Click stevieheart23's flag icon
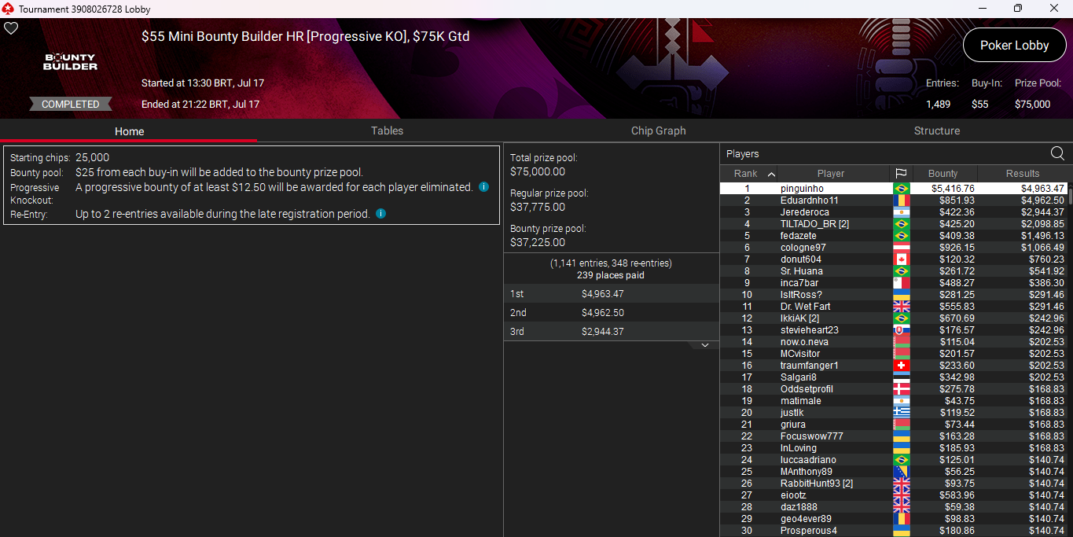 (901, 330)
